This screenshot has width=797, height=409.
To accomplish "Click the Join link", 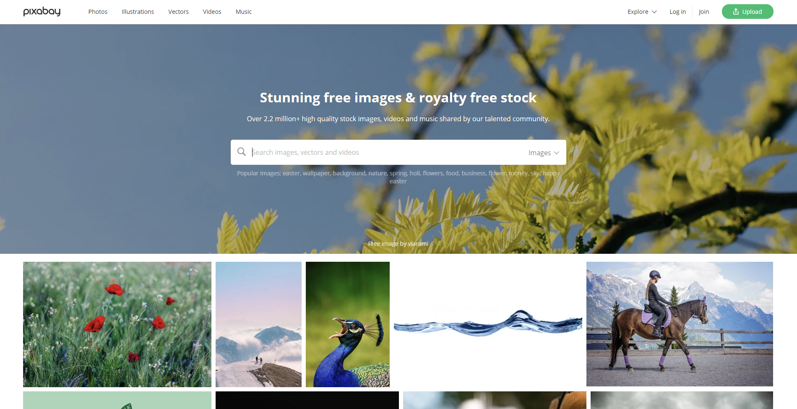I will click(703, 12).
